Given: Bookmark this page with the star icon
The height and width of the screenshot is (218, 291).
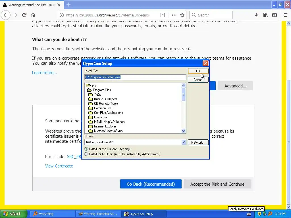Looking at the screenshot, I should click(182, 15).
